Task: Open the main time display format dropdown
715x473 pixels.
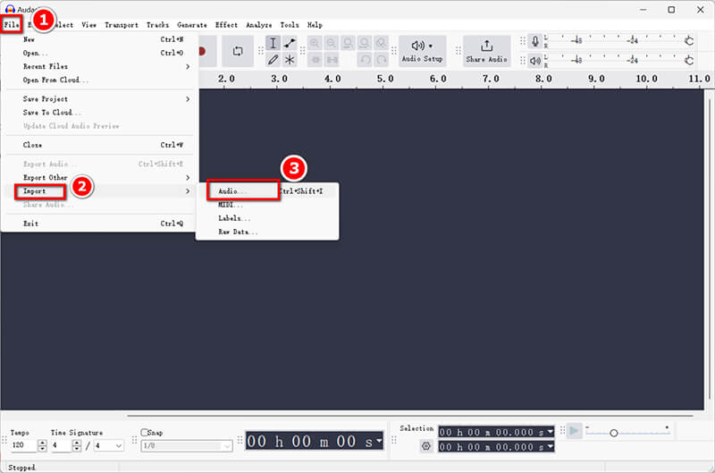Action: click(x=379, y=441)
